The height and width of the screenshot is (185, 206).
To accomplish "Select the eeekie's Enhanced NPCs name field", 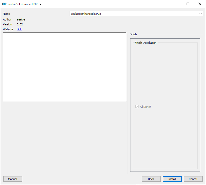I will (x=136, y=13).
